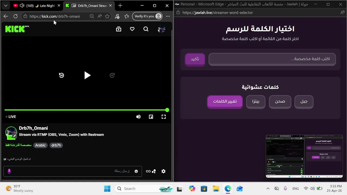Rewind the stream 30 seconds

62,75
